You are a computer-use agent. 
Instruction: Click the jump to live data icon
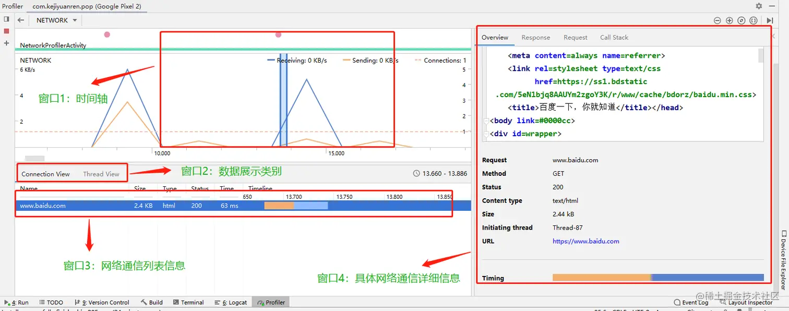770,20
